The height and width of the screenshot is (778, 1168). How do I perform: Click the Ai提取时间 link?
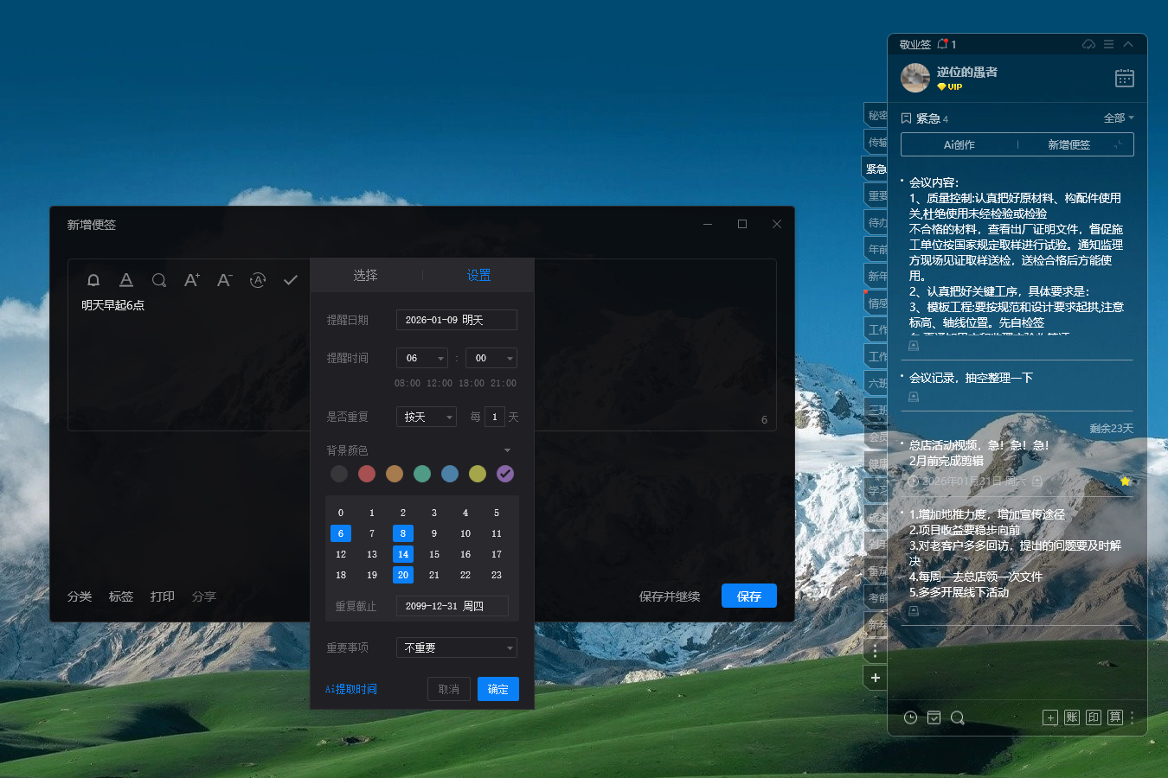351,689
